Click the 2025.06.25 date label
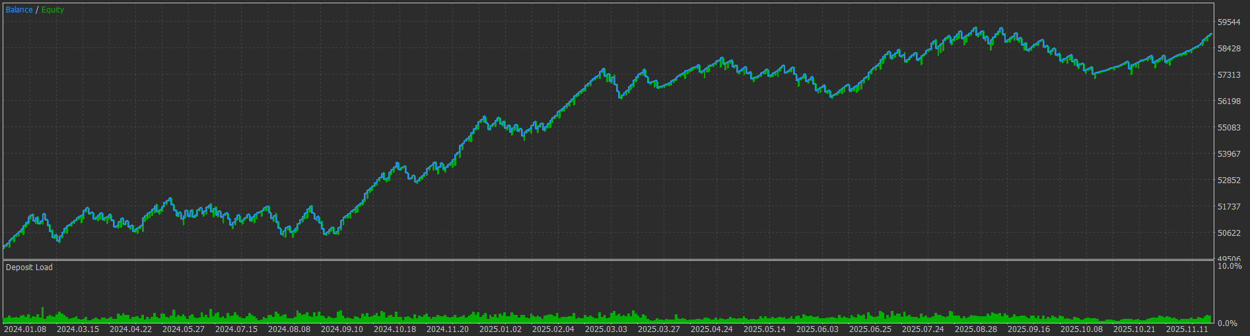 click(x=870, y=329)
